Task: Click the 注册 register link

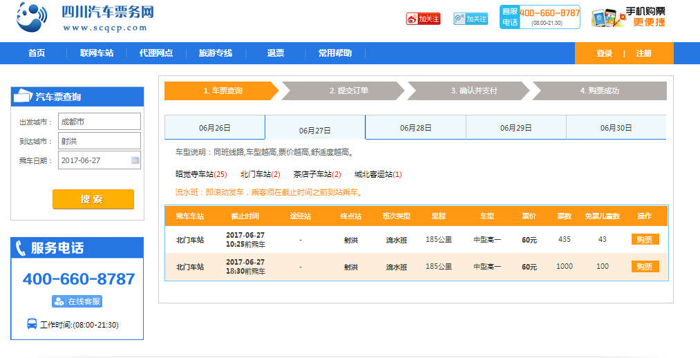Action: 643,53
